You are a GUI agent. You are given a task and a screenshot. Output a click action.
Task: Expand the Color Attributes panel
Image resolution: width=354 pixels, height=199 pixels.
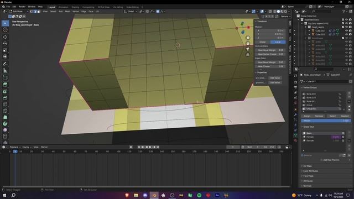tap(310, 171)
